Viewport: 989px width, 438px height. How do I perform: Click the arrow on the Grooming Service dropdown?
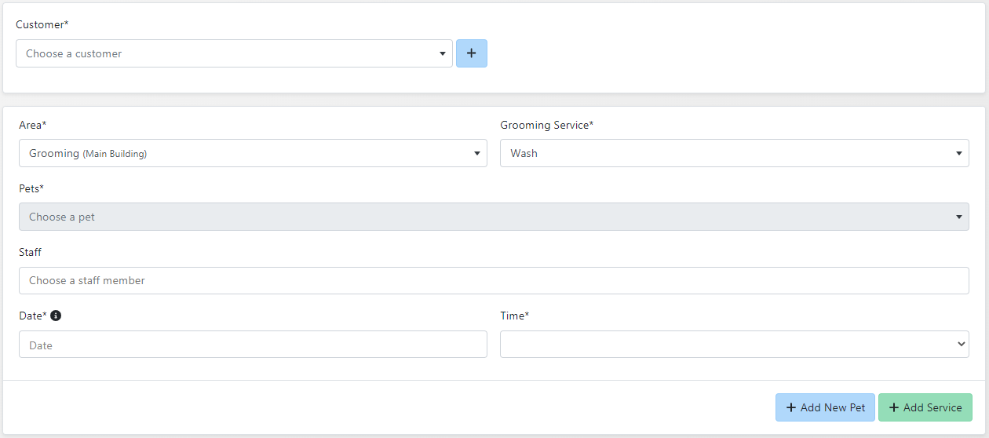(x=958, y=154)
